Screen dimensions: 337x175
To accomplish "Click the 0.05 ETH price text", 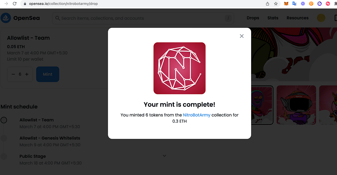I will click(16, 47).
